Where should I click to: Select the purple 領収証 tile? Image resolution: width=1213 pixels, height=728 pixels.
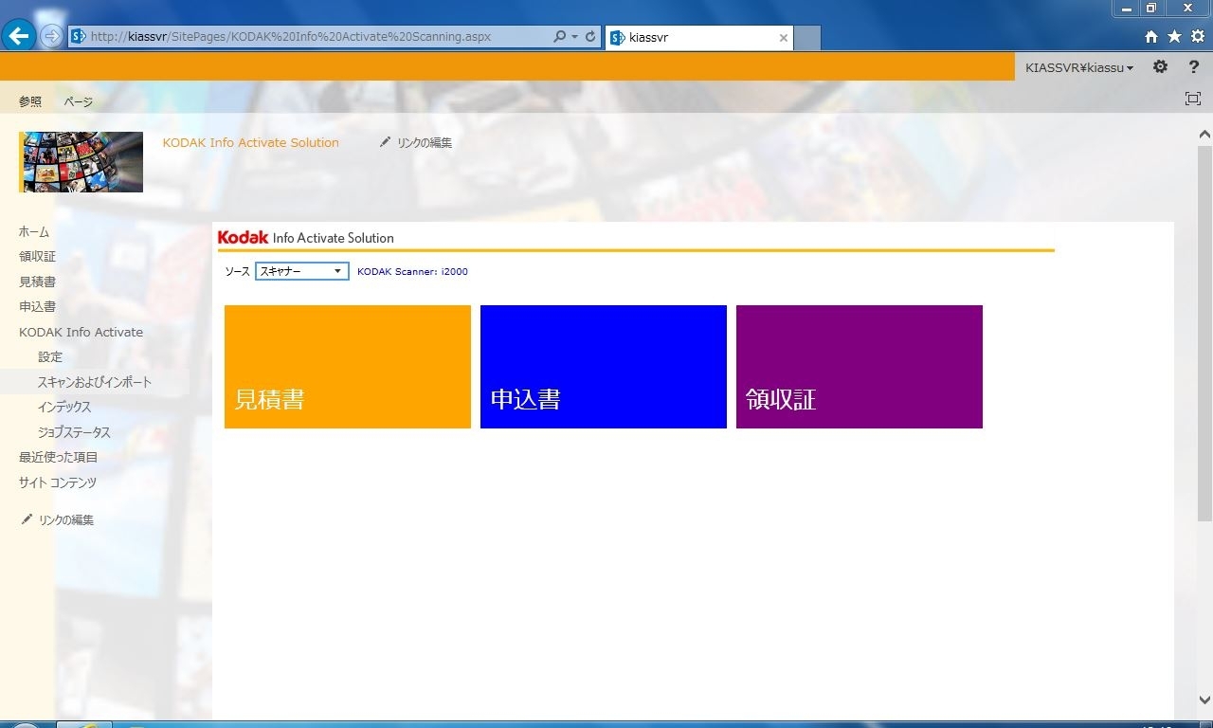(x=860, y=367)
